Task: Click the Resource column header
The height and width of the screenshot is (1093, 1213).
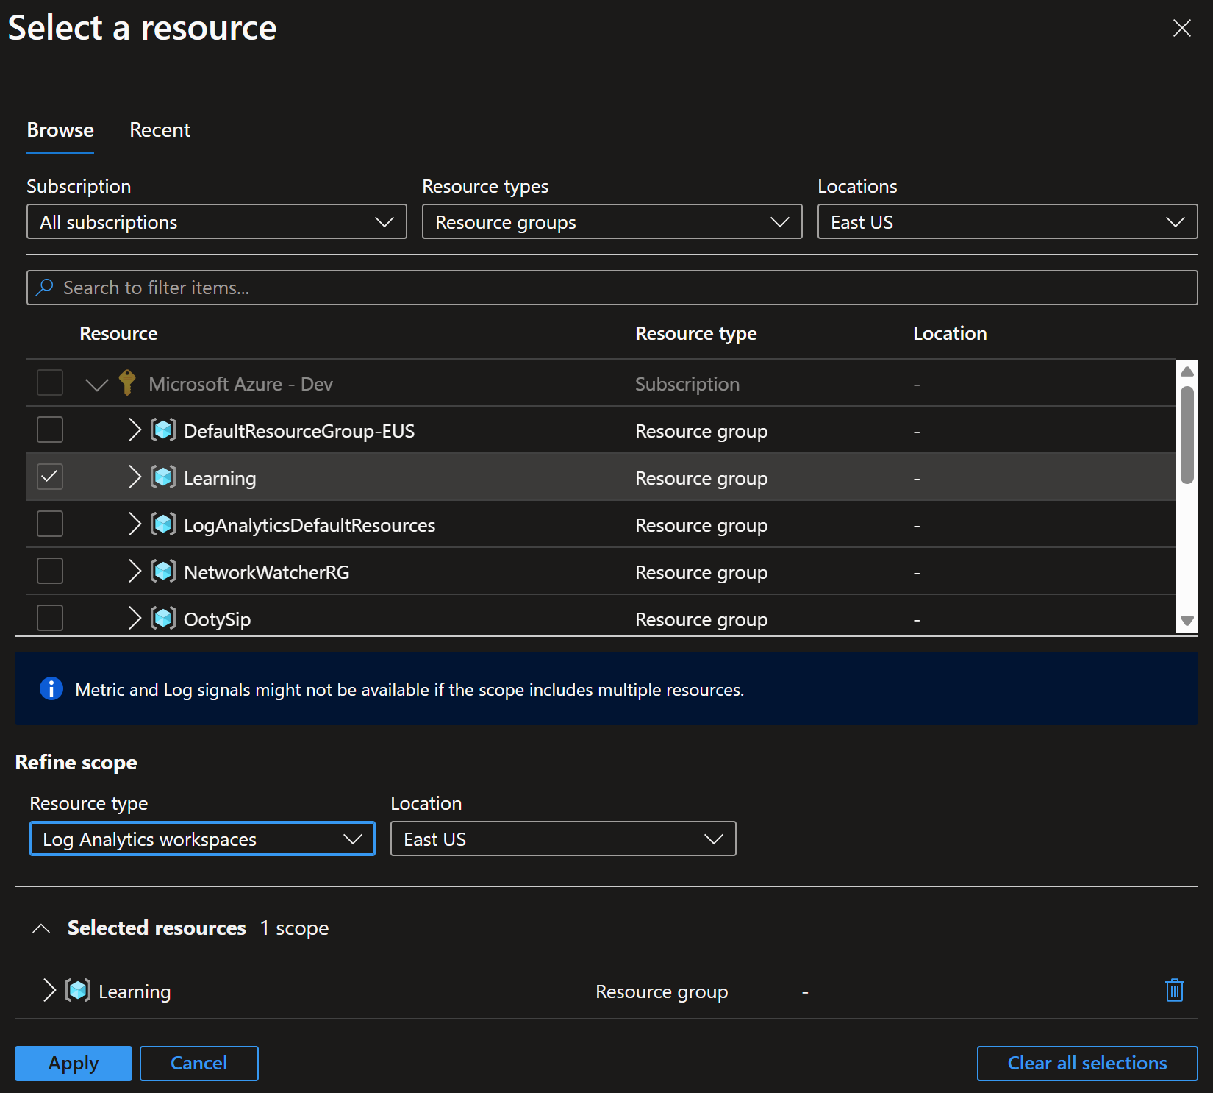Action: point(118,333)
